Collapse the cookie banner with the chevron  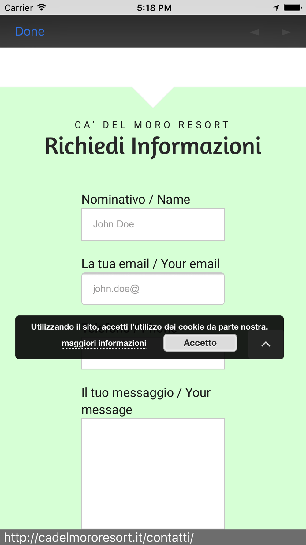pos(266,344)
